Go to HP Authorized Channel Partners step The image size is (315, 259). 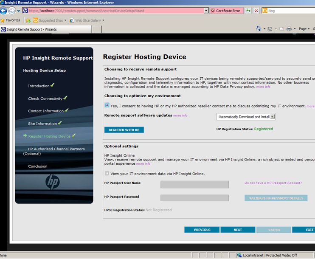tap(54, 151)
